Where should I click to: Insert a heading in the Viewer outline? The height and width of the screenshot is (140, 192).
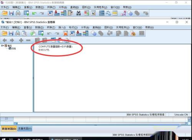[x=53, y=40]
